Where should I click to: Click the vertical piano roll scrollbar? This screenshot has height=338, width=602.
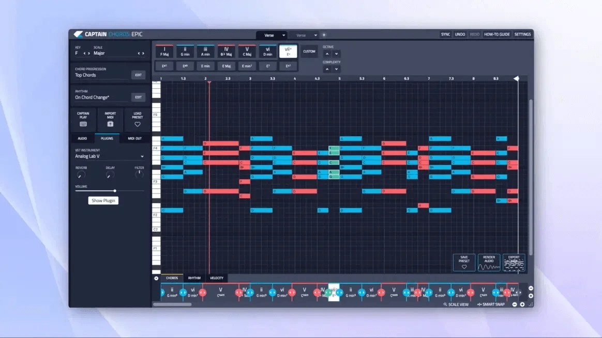pyautogui.click(x=531, y=176)
